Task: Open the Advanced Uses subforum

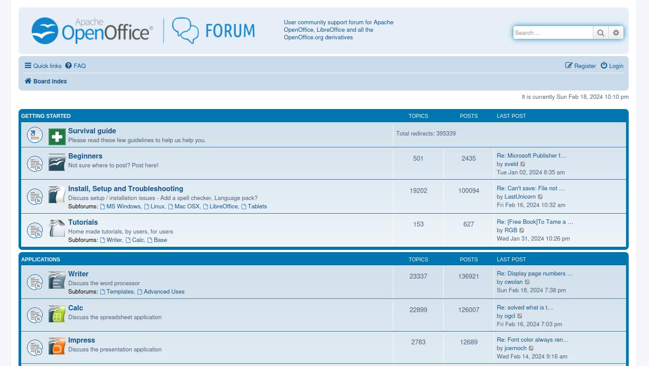Action: [161, 292]
